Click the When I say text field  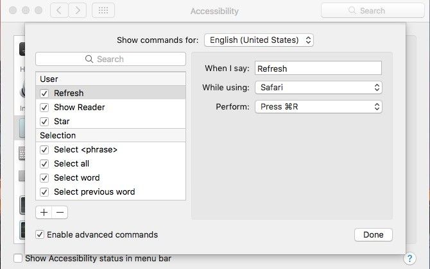[318, 68]
